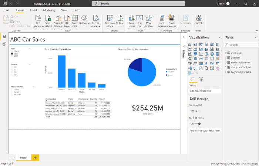Select the McLaren manufacturer checkbox
Image resolution: width=259 pixels, height=166 pixels.
(x=12, y=95)
